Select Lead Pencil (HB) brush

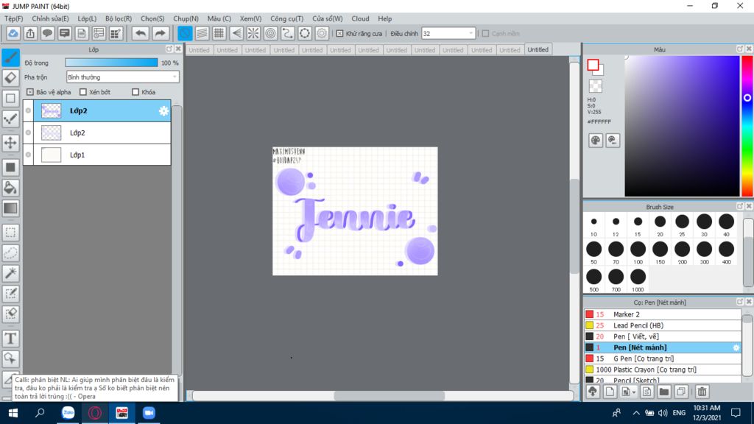(663, 325)
